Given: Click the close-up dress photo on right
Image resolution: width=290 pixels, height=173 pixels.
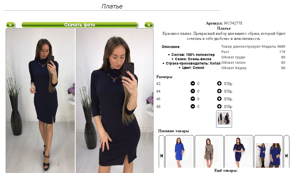Looking at the screenshot, I should [114, 101].
